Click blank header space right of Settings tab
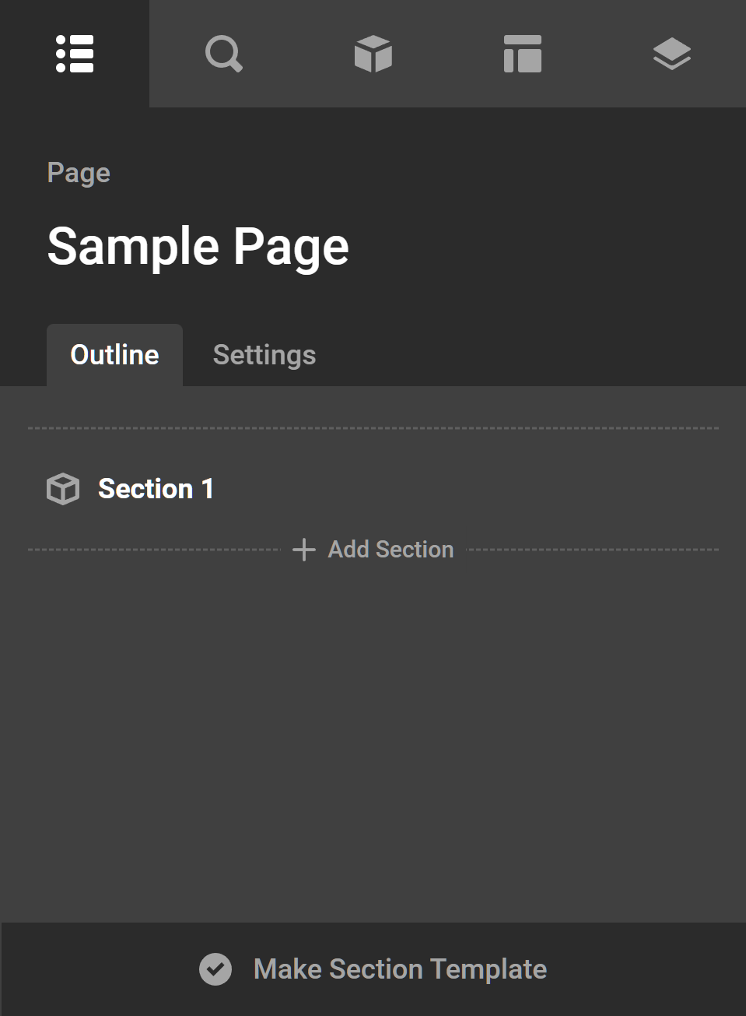The image size is (746, 1016). (529, 355)
